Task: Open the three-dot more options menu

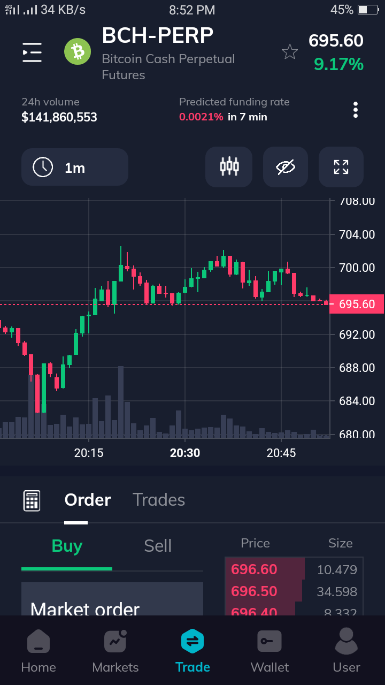Action: [x=356, y=110]
